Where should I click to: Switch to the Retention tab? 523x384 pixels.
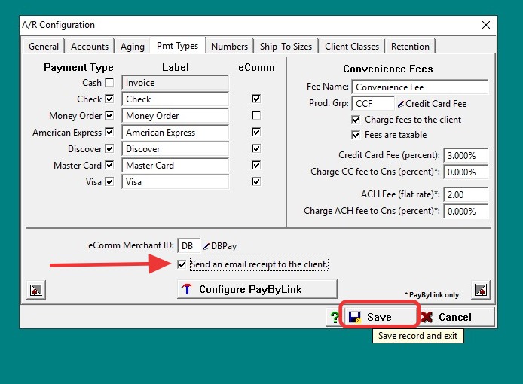pyautogui.click(x=410, y=47)
